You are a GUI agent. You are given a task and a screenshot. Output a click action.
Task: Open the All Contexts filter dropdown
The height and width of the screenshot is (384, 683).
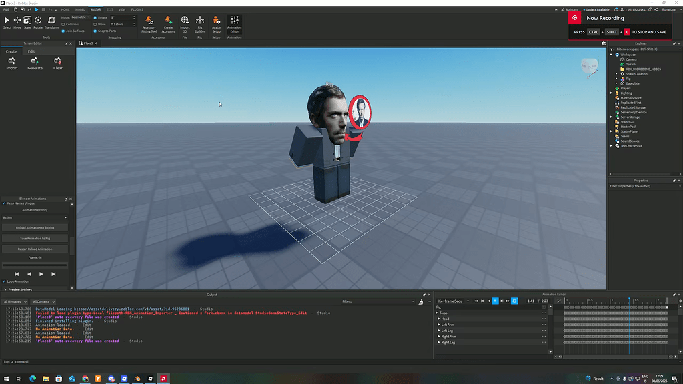[x=43, y=301]
